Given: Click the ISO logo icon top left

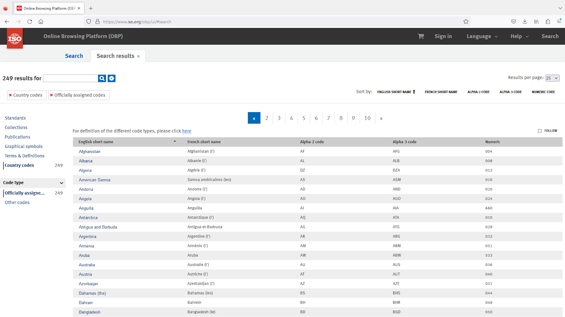Looking at the screenshot, I should tap(14, 38).
